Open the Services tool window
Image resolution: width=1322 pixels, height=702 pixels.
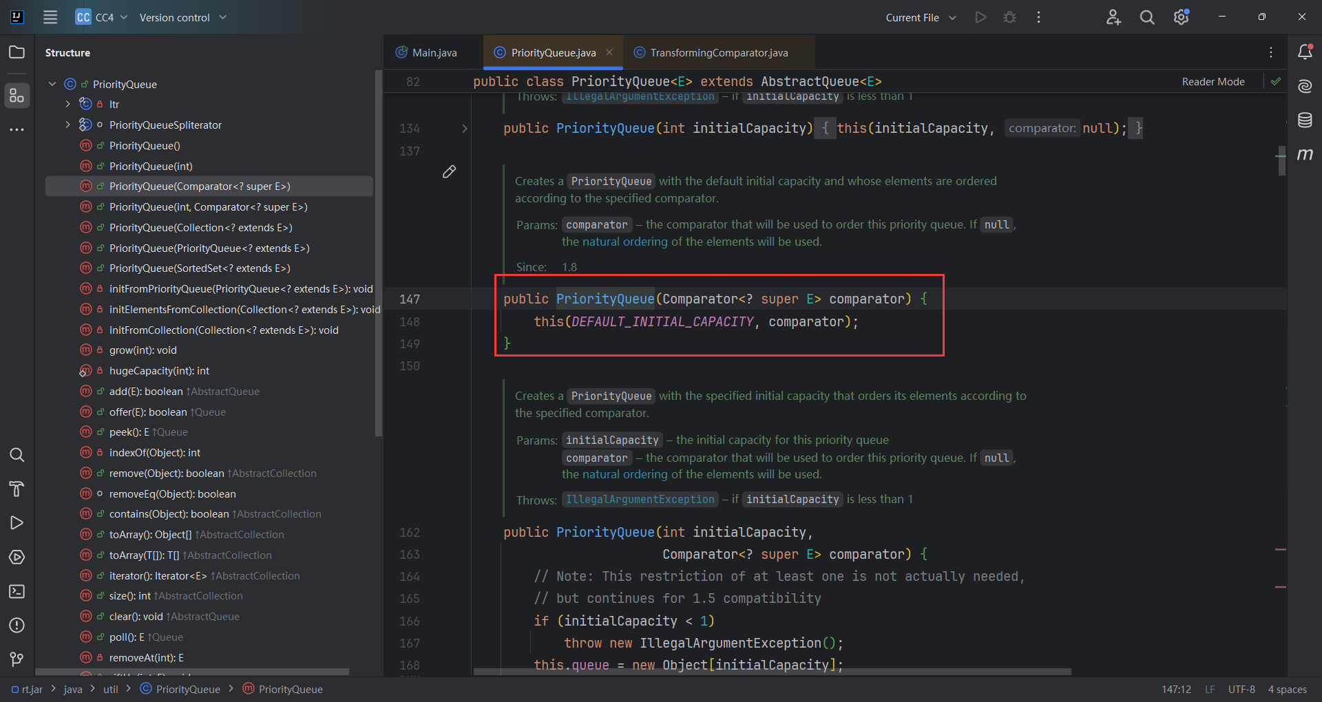click(17, 557)
